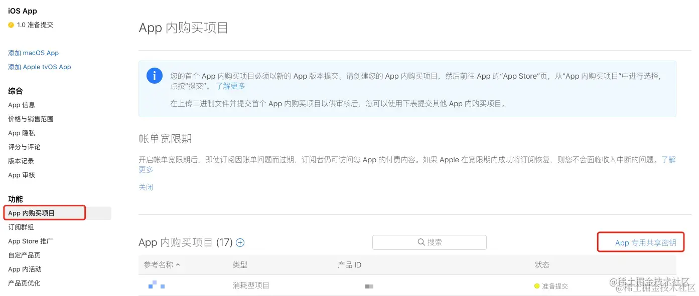Open the 订阅群组 sidebar item
This screenshot has width=699, height=296.
coord(21,227)
